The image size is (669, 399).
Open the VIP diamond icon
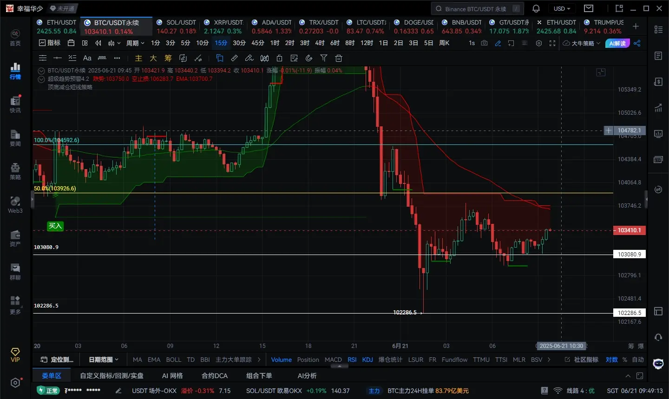click(x=15, y=355)
